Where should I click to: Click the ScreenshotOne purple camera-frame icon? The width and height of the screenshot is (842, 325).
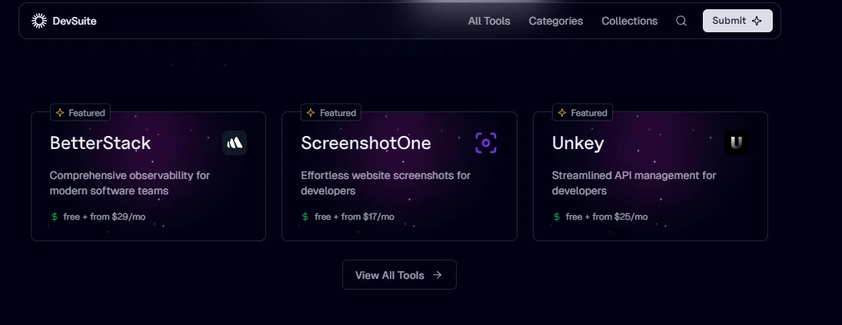(486, 143)
